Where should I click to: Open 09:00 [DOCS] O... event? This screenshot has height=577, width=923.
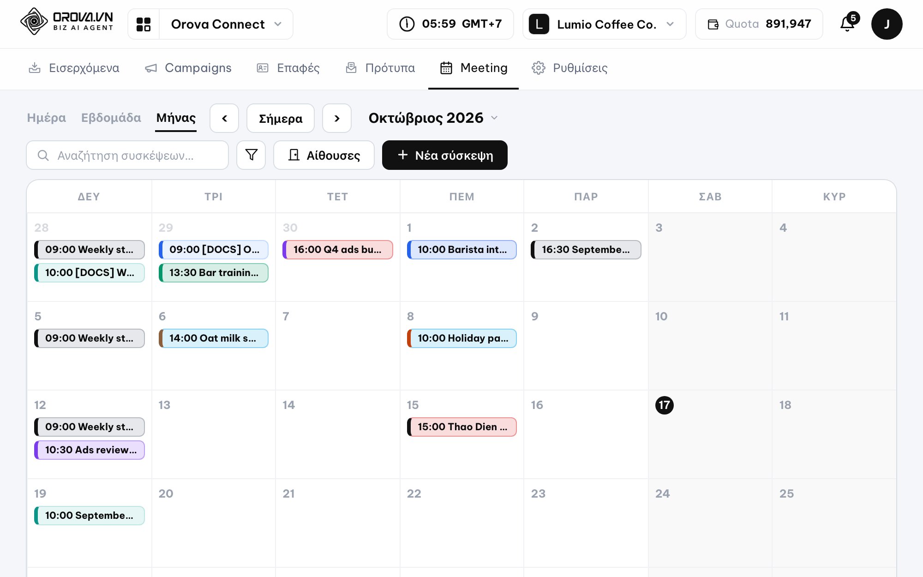tap(214, 250)
